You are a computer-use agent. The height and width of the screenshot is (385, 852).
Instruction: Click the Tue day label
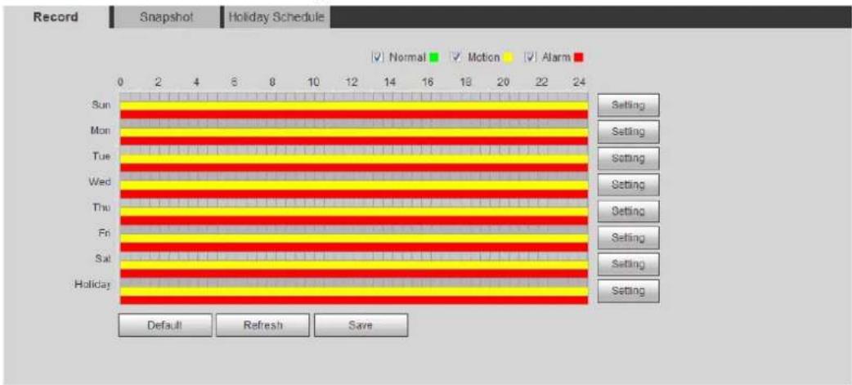point(101,156)
